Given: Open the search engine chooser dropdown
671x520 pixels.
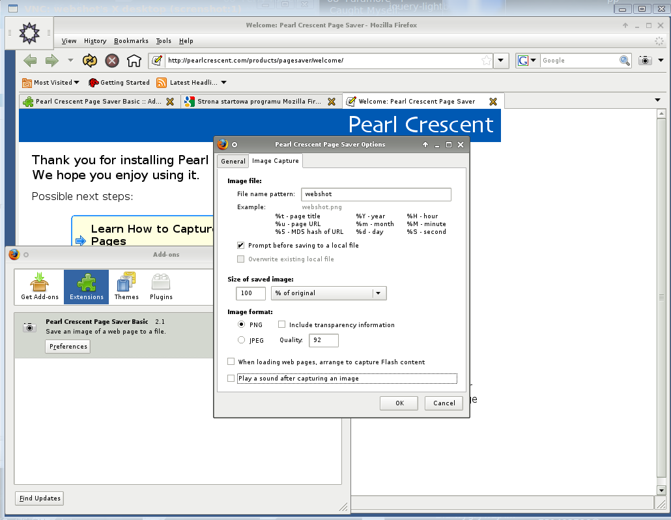Looking at the screenshot, I should pyautogui.click(x=533, y=61).
